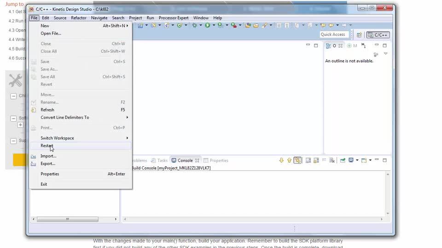Expand the Switch Workspace submenu
442x248 pixels.
[x=81, y=138]
